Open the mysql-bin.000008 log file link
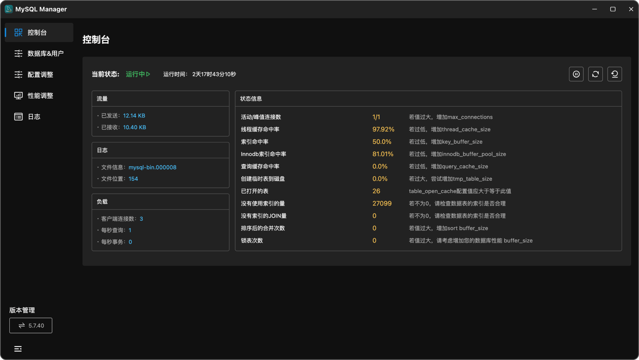This screenshot has width=639, height=360. point(152,167)
